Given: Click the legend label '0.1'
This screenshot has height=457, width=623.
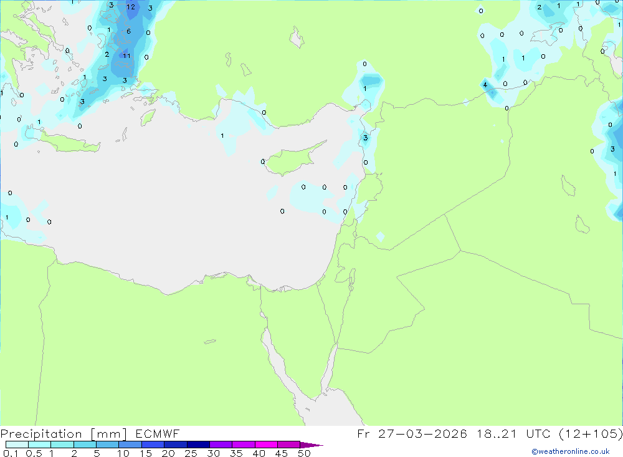Looking at the screenshot, I should (x=11, y=453).
